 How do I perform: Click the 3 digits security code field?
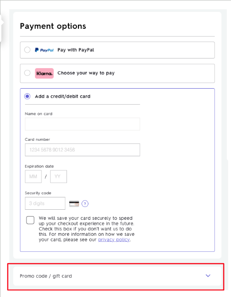coord(45,203)
